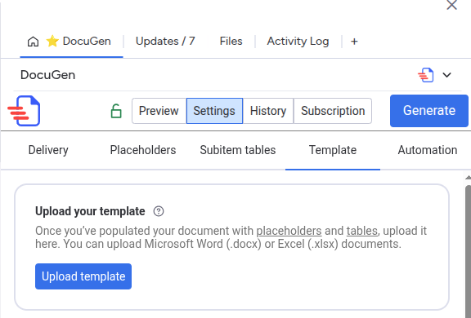Image resolution: width=471 pixels, height=318 pixels.
Task: Click the DocuGen heading text
Action: pos(47,75)
